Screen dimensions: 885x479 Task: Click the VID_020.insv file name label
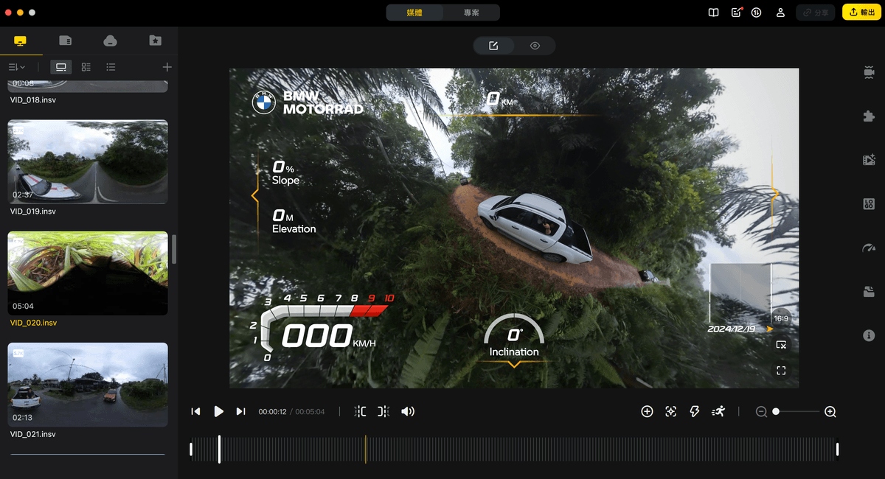tap(33, 323)
